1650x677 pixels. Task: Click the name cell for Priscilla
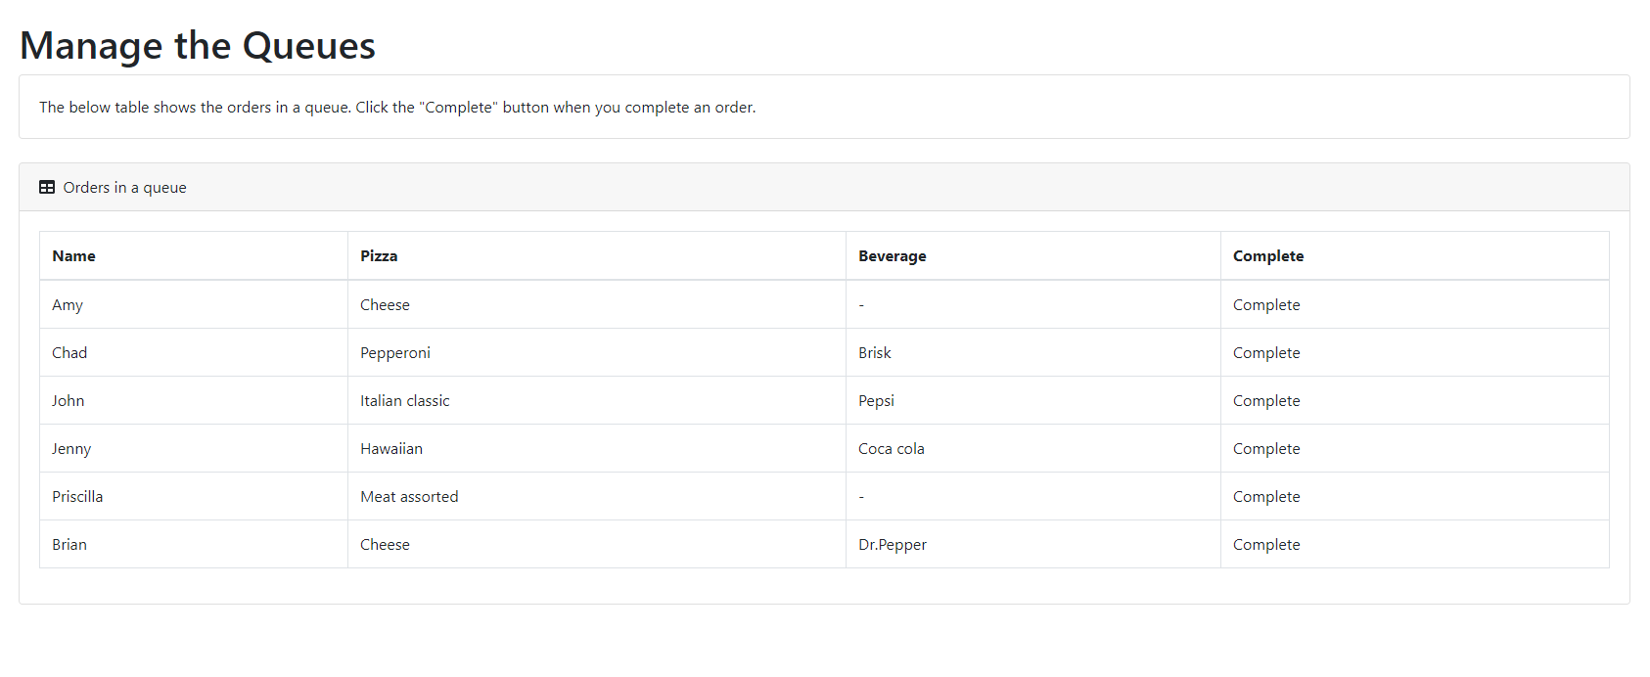[x=77, y=497]
